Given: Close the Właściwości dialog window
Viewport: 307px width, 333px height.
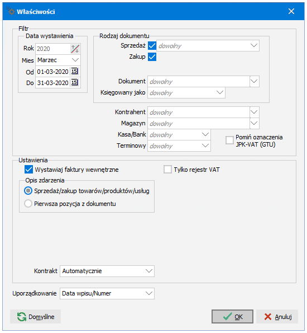Looking at the screenshot, I should point(291,11).
